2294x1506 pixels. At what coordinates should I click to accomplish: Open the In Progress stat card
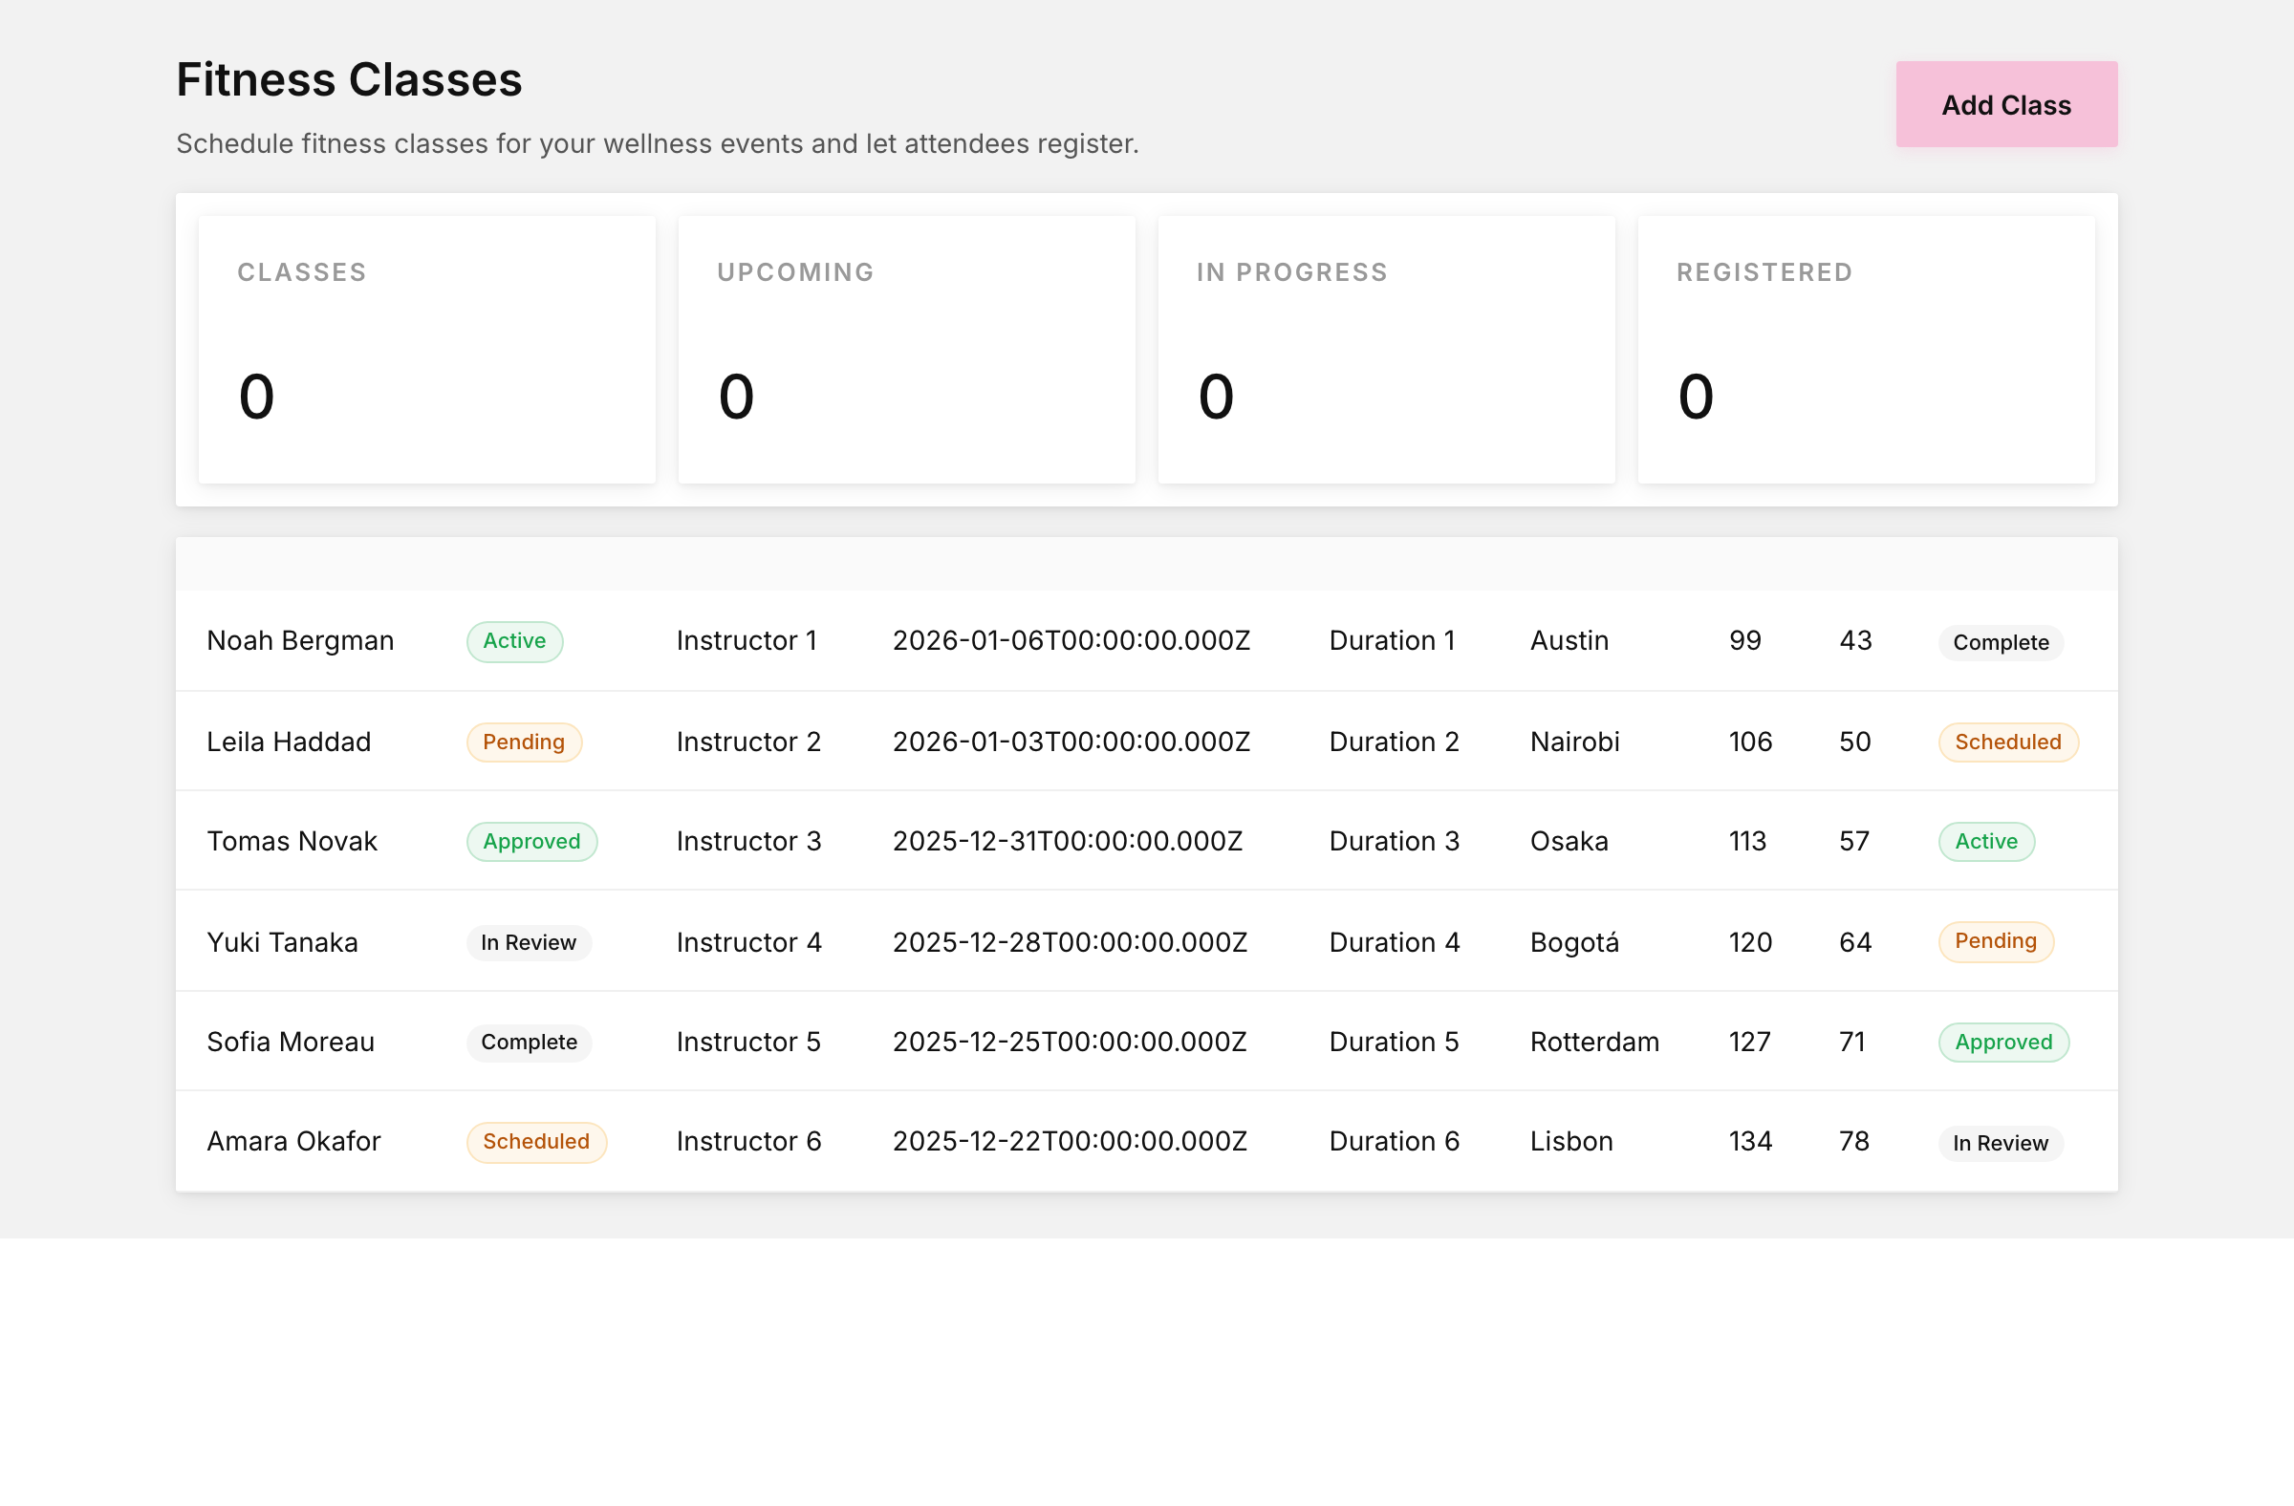coord(1386,349)
